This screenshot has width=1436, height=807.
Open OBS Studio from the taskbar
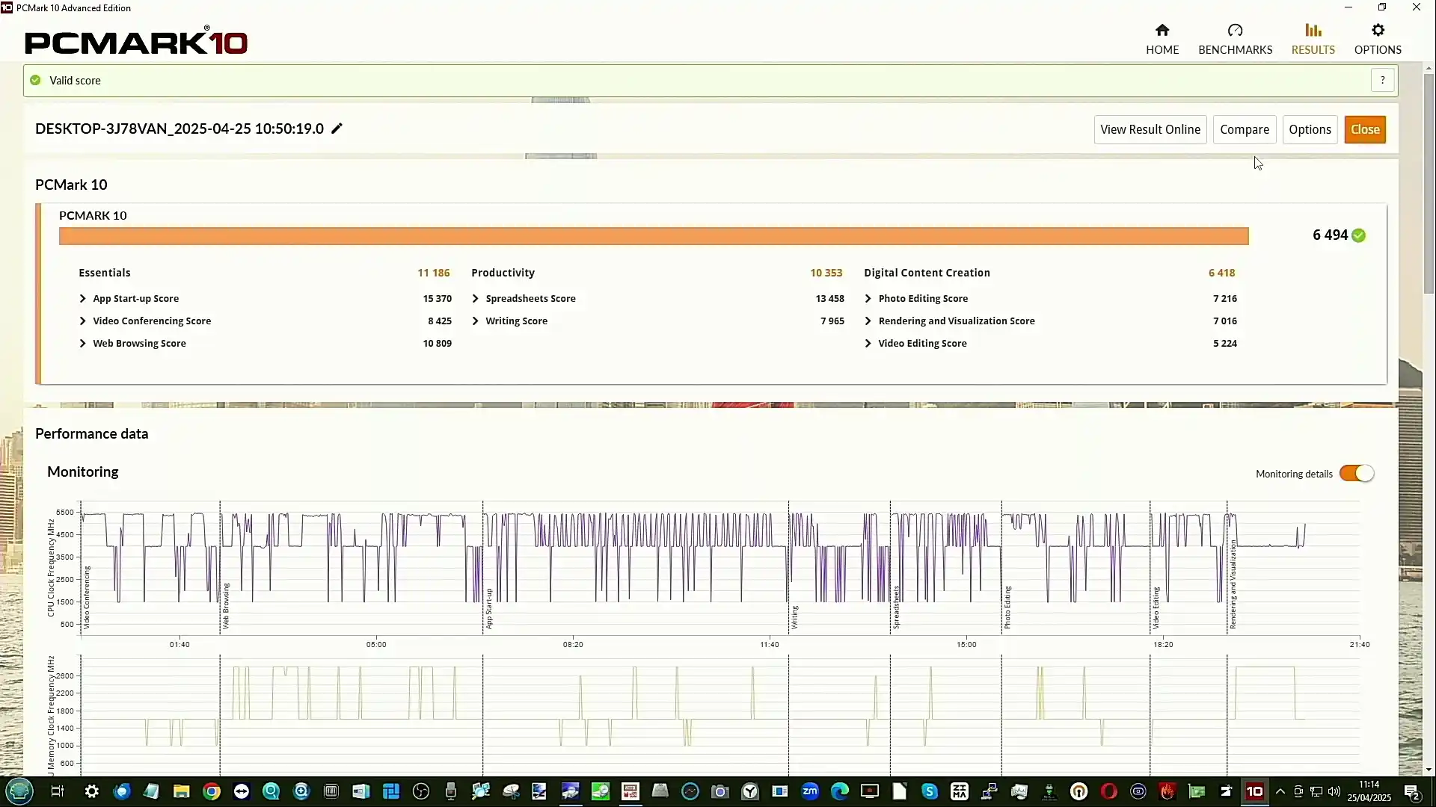421,791
